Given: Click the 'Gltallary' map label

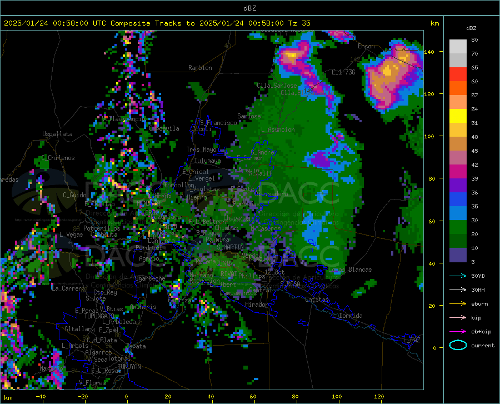Looking at the screenshot, I should (x=79, y=329).
